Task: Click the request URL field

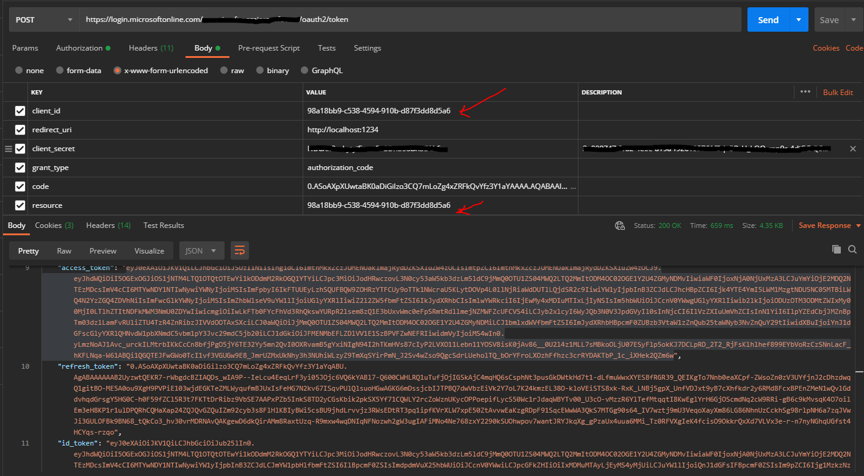Action: point(410,20)
